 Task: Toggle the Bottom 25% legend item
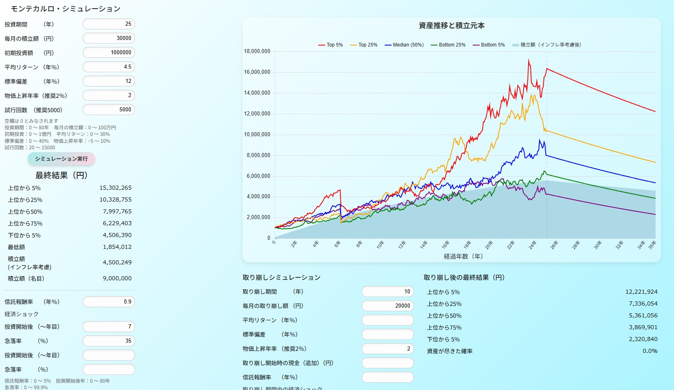448,45
